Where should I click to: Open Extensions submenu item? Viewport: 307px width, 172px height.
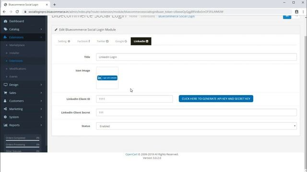[x=16, y=61]
